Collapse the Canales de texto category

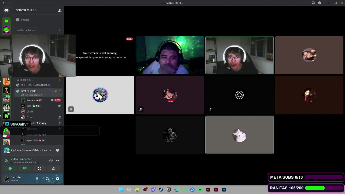(x=26, y=30)
